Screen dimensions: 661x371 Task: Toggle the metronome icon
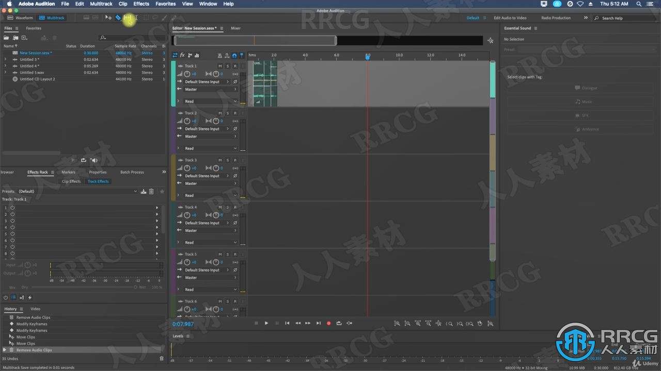tap(220, 55)
